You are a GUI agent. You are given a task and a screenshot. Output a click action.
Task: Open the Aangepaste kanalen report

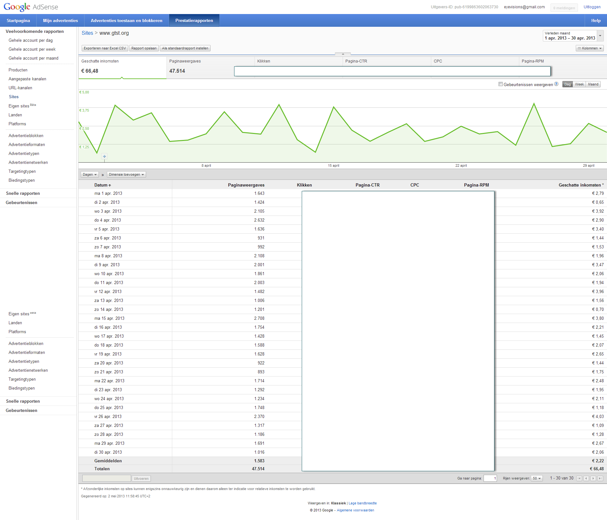[27, 79]
